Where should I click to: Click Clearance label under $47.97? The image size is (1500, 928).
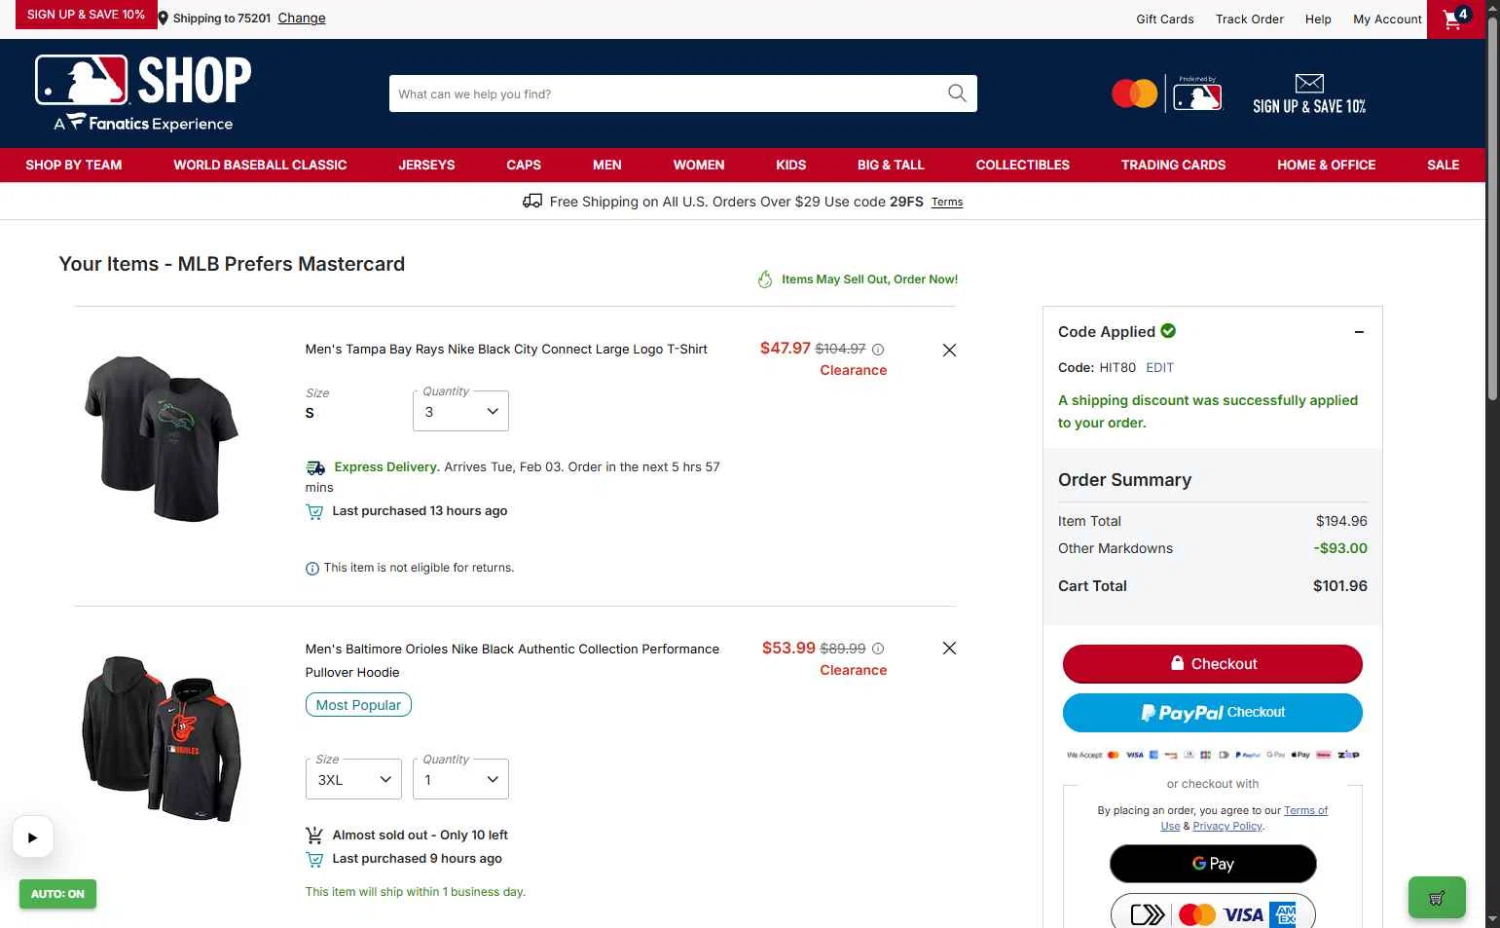click(854, 370)
